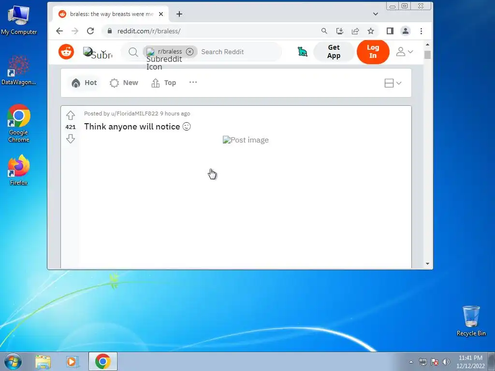Click the Reddit logo home icon

(x=66, y=52)
